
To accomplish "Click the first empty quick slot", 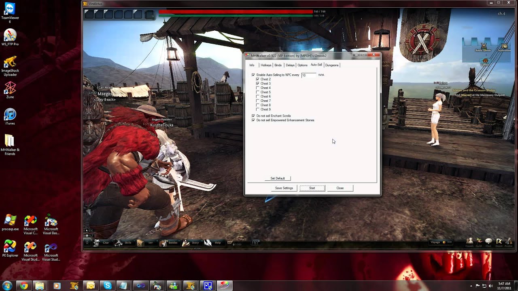I will pyautogui.click(x=89, y=15).
